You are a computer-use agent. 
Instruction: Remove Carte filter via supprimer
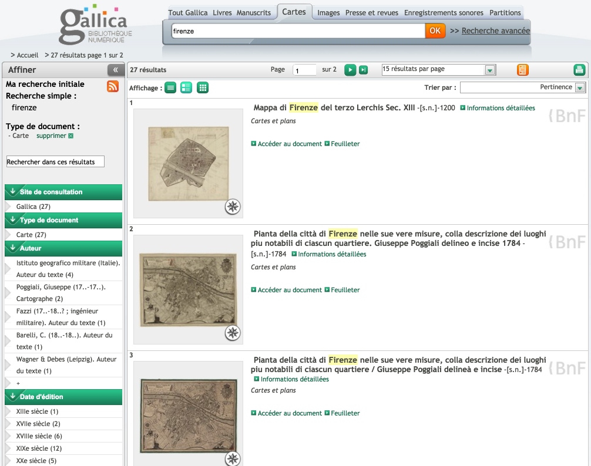pos(55,136)
